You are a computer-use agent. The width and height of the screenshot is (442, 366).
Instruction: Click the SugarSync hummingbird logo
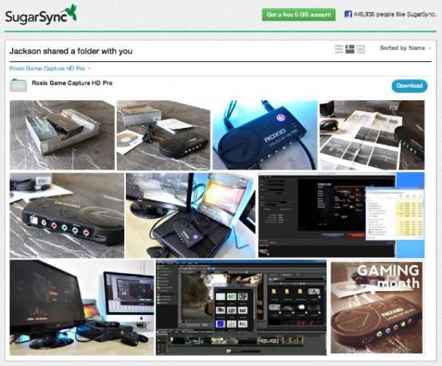coord(41,14)
